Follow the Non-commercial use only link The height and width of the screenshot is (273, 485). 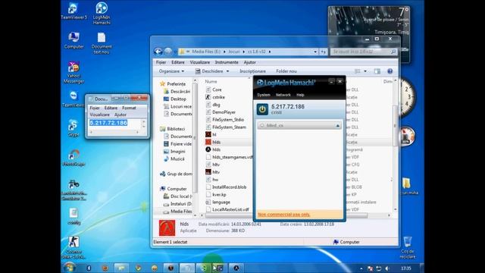[284, 214]
